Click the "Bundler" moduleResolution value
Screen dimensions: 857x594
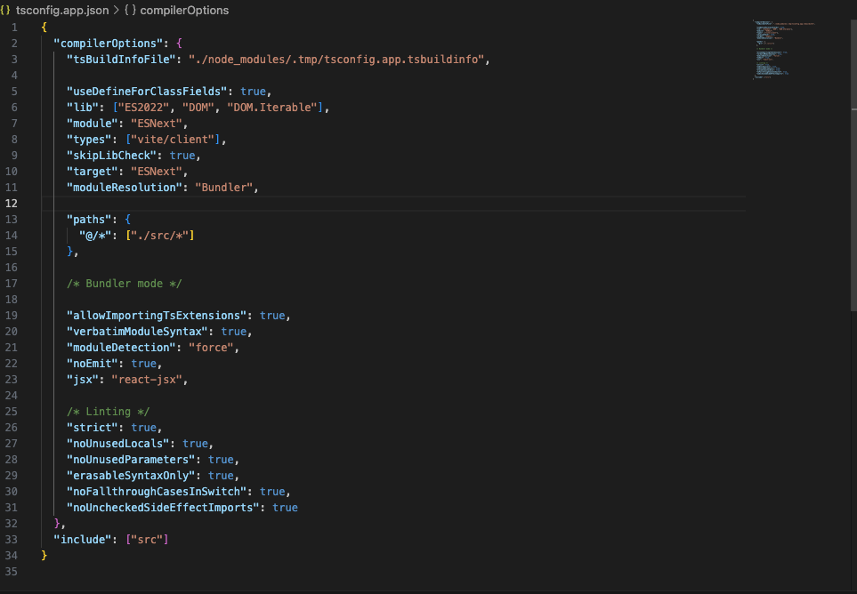pos(224,188)
